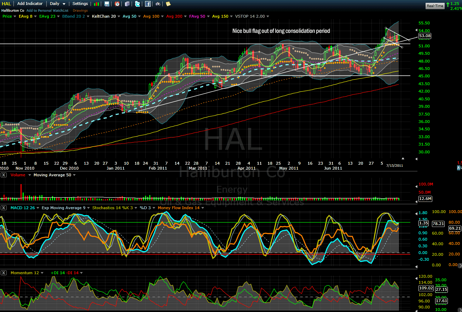Close the Volume indicator panel

tap(4, 175)
